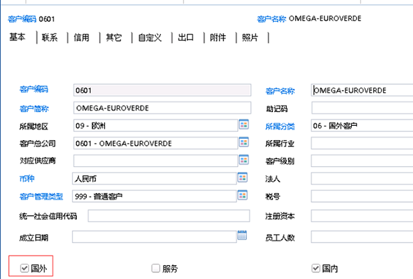Click the empty 员工人数 field
The image size is (413, 279).
coord(362,237)
